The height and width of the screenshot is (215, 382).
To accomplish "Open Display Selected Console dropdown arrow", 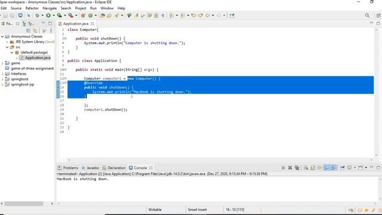I will click(x=355, y=168).
